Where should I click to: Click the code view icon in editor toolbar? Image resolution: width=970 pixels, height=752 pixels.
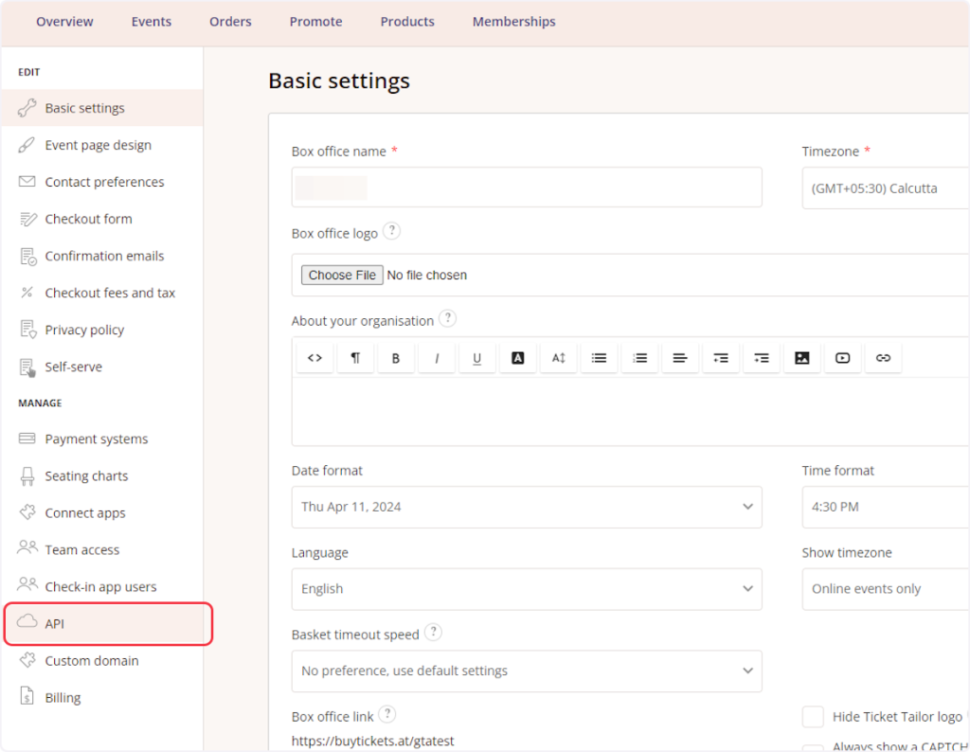click(315, 358)
